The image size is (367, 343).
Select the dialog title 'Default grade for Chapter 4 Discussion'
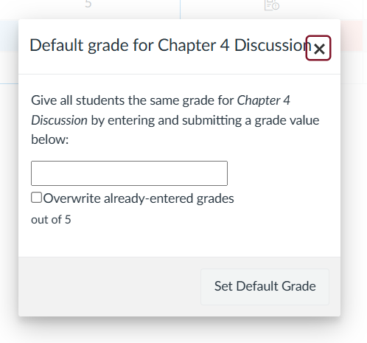coord(171,45)
